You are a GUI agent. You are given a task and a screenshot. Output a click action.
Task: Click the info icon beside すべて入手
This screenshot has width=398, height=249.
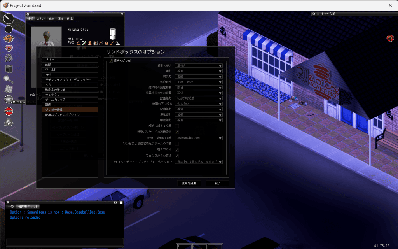tap(318, 14)
